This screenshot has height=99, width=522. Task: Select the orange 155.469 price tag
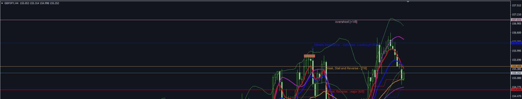(x=516, y=66)
